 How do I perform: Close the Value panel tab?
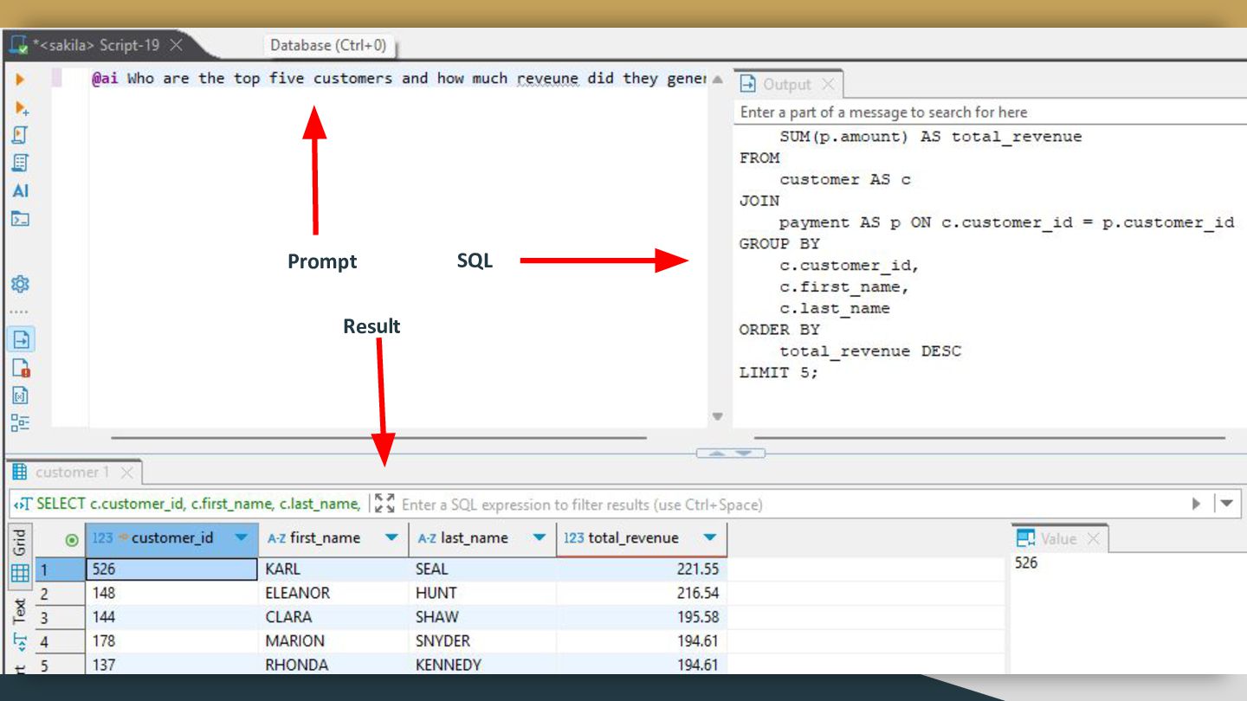(x=1093, y=539)
